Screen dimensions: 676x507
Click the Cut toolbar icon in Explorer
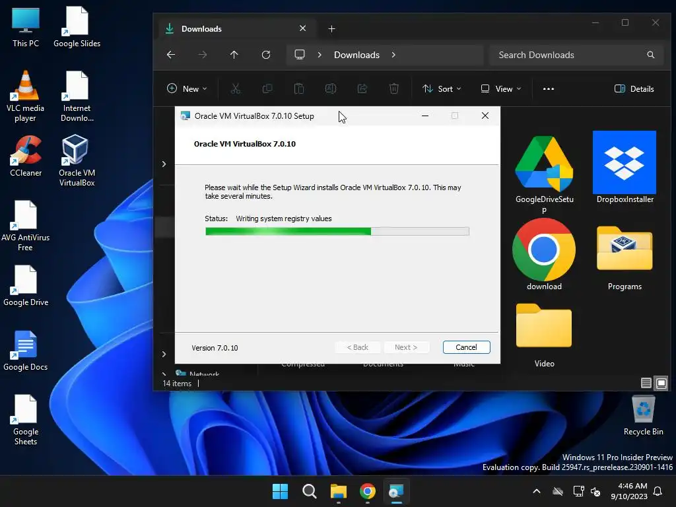pos(236,89)
